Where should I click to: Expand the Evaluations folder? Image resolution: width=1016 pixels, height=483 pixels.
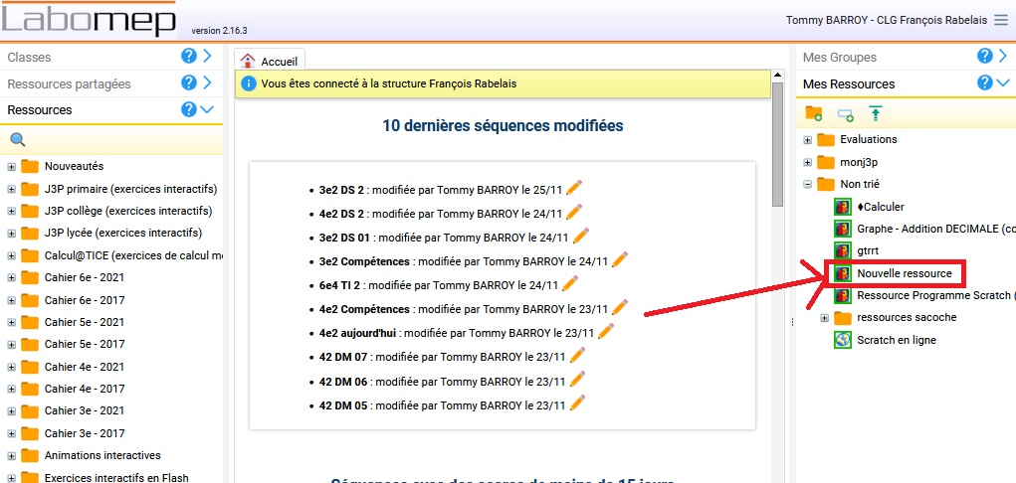[x=808, y=139]
